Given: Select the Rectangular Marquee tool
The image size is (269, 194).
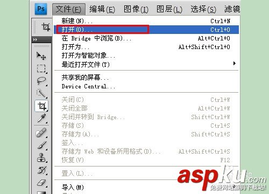Looking at the screenshot, I should (x=41, y=68).
